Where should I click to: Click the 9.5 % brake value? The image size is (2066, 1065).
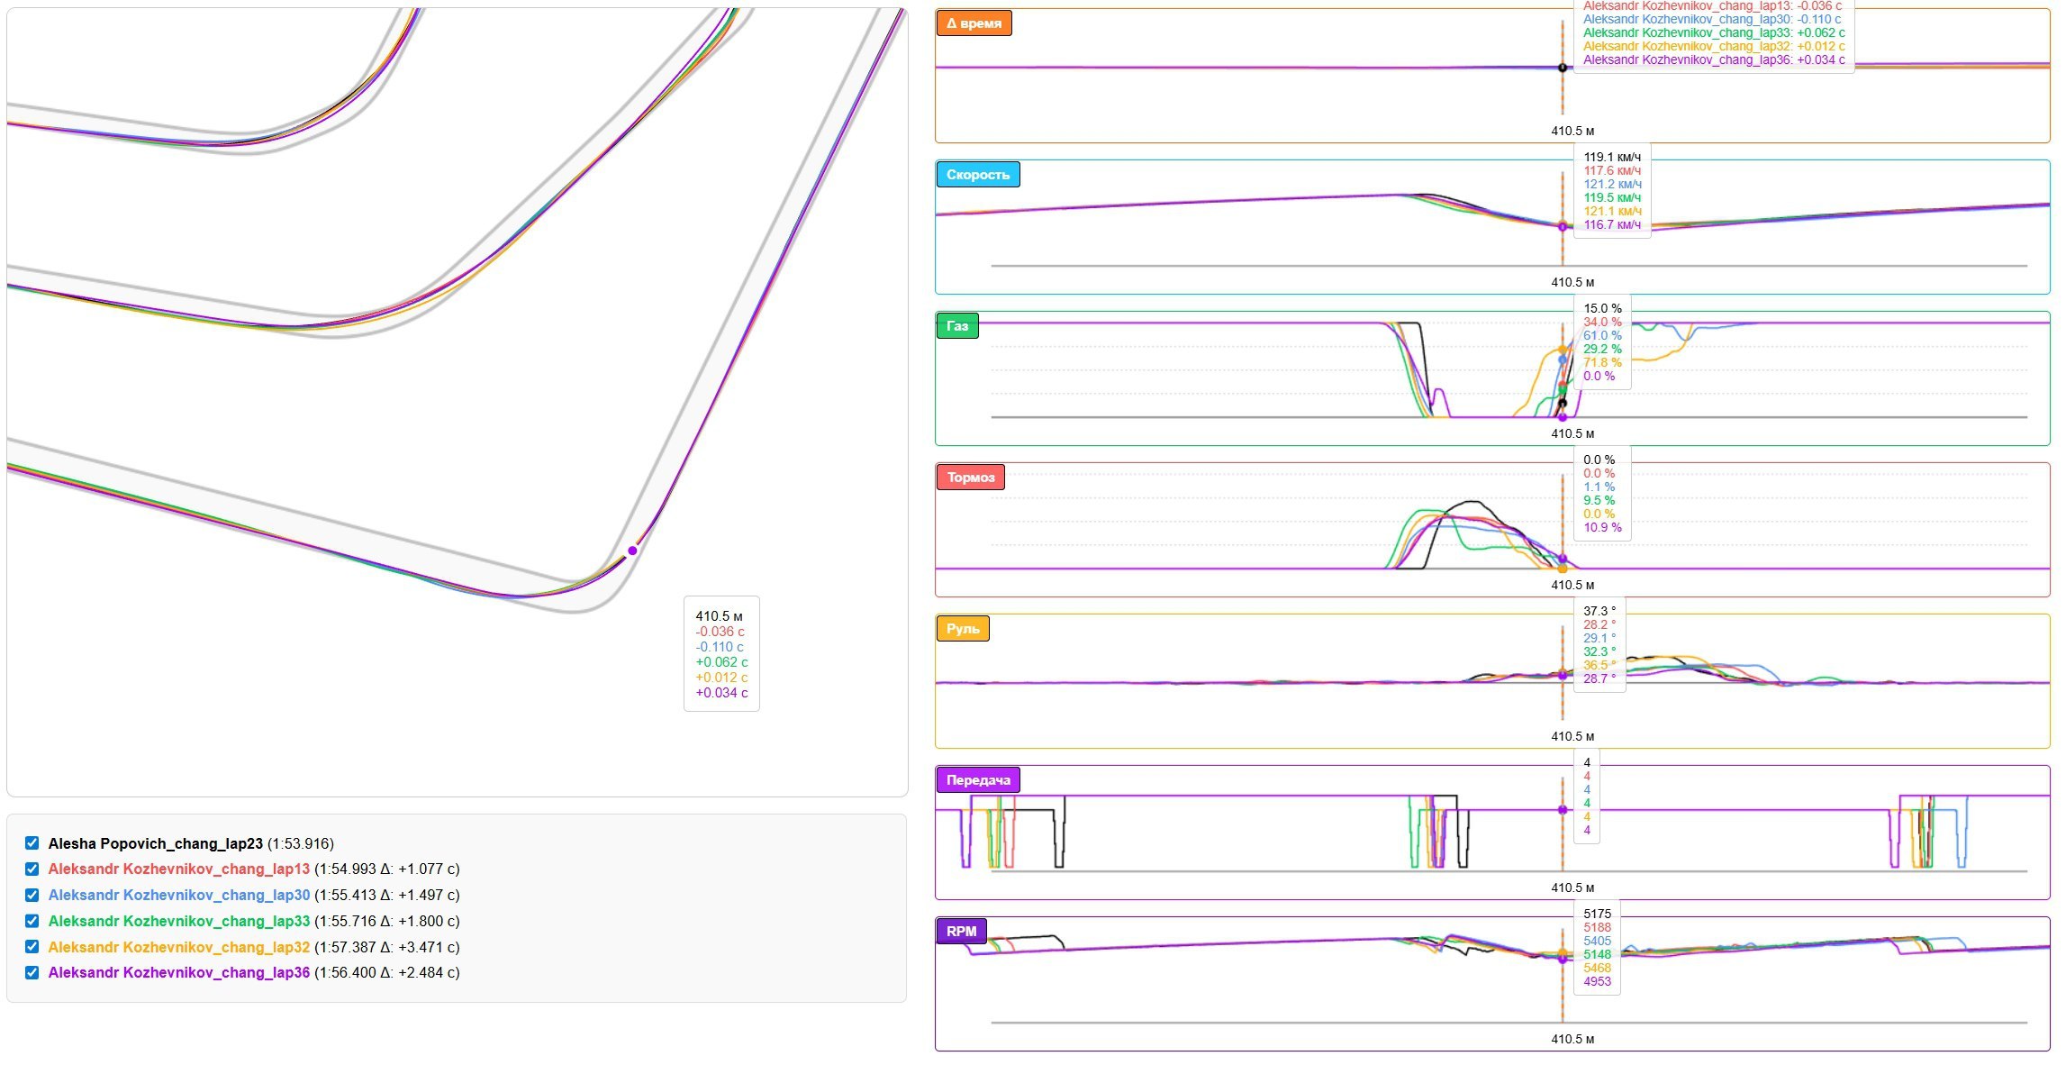coord(1599,500)
